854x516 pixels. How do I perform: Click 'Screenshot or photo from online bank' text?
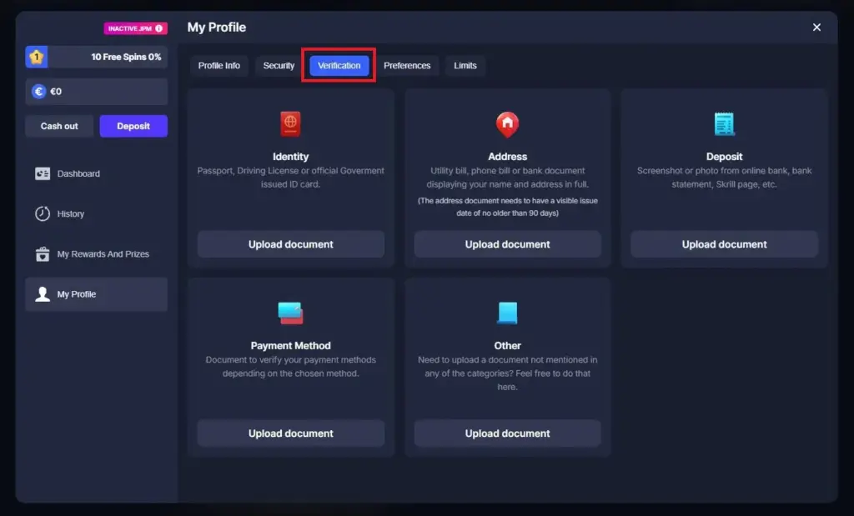725,178
